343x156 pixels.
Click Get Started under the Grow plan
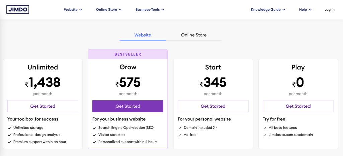(128, 106)
